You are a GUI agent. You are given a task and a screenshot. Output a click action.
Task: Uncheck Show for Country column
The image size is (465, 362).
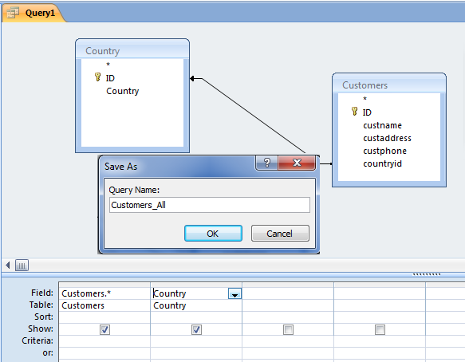tap(196, 329)
